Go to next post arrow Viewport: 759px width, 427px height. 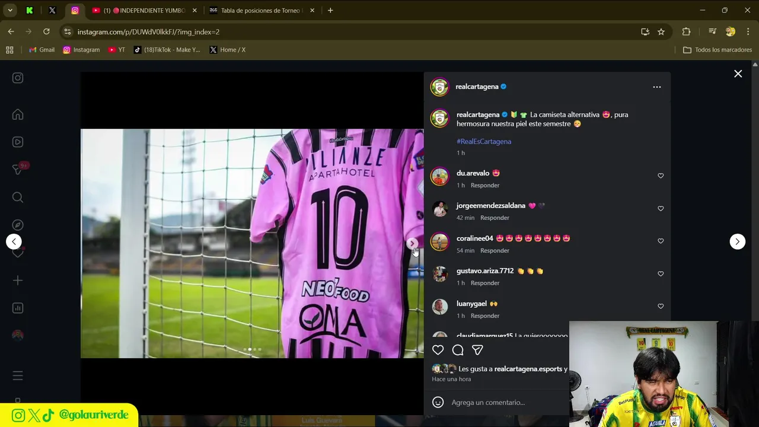click(x=737, y=241)
